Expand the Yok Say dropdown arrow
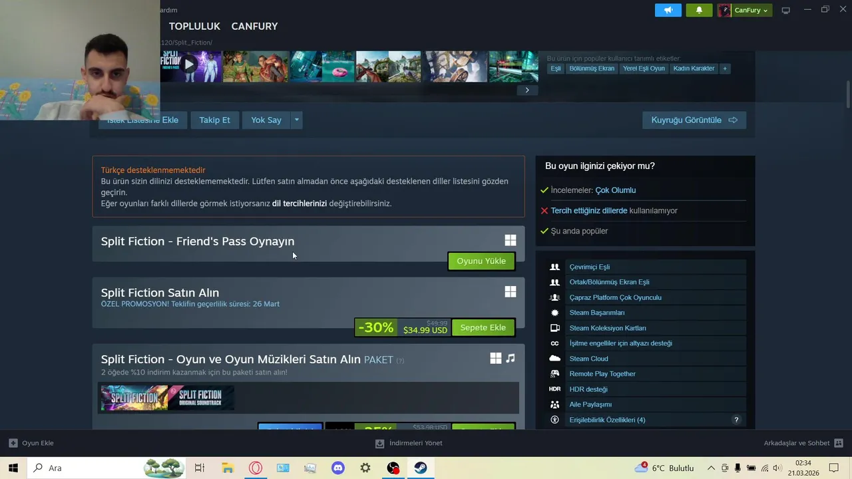 click(x=297, y=120)
